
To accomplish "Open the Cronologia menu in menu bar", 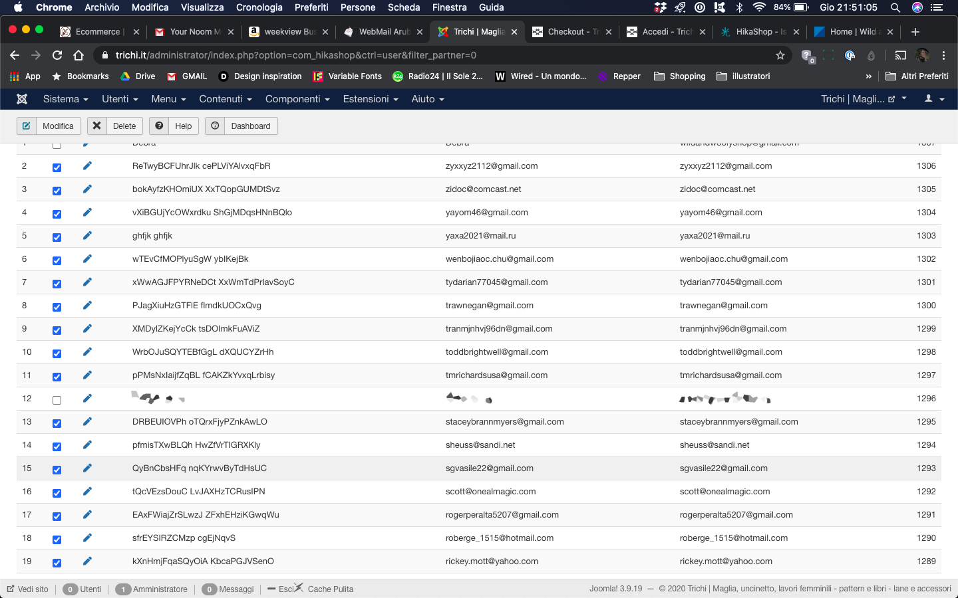I will click(259, 7).
